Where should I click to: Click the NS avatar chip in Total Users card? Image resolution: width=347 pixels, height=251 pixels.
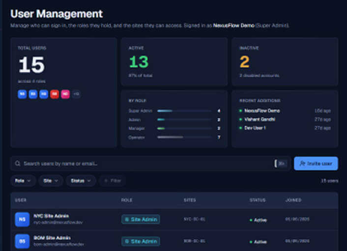(22, 94)
